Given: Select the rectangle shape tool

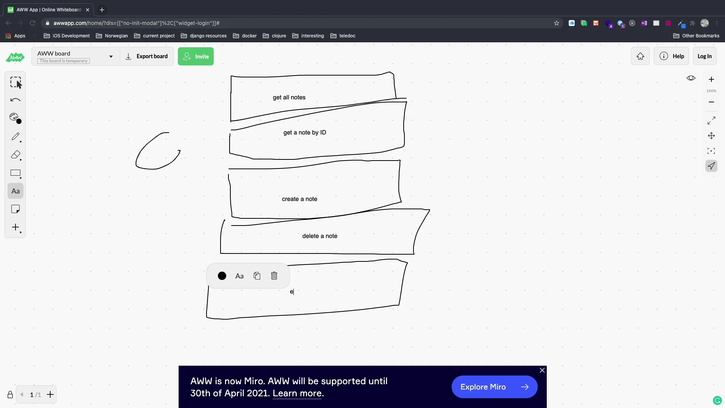Looking at the screenshot, I should (15, 173).
